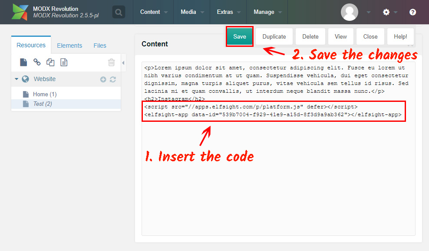Switch to the Resources tab

(31, 45)
